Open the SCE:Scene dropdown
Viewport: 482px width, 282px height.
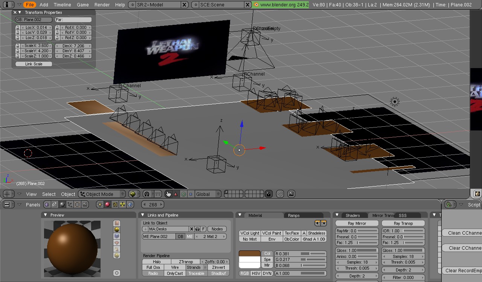(x=194, y=5)
